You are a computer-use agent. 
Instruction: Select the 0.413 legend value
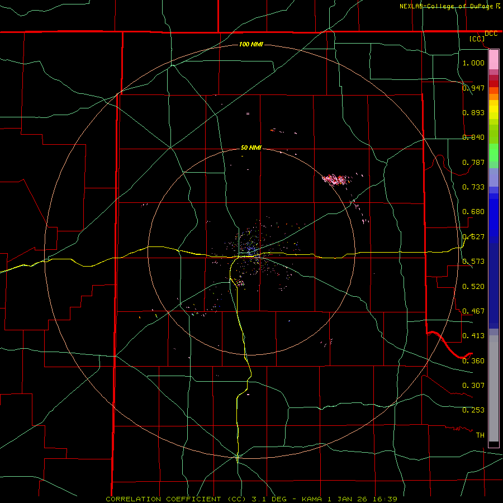(473, 335)
